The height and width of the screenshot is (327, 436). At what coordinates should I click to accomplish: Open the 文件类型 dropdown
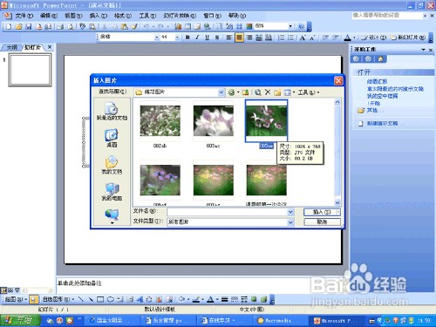pyautogui.click(x=290, y=222)
